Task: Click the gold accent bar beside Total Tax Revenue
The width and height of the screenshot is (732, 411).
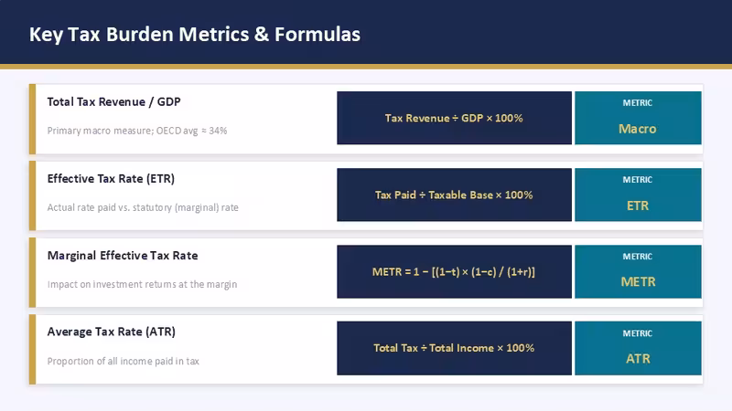Action: [32, 119]
